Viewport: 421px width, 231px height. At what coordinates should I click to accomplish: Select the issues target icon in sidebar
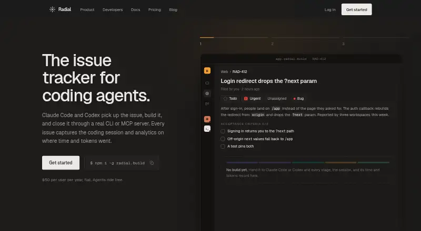pos(207,93)
